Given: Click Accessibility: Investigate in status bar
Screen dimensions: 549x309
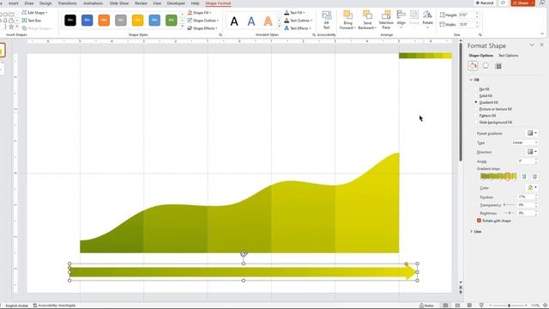Looking at the screenshot, I should (x=54, y=306).
